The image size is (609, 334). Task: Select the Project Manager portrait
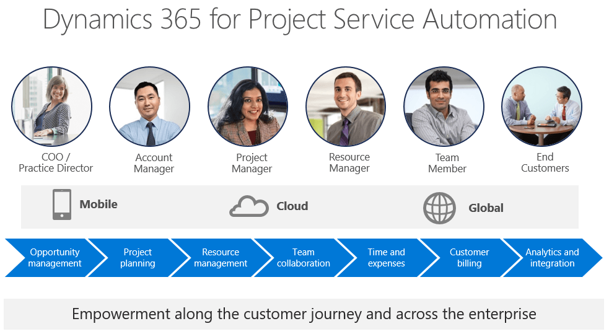248,107
